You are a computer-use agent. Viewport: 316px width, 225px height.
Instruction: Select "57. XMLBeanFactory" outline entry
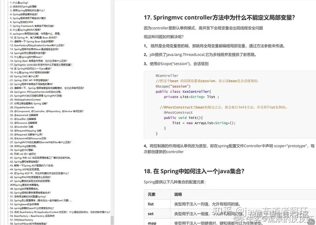(22, 220)
